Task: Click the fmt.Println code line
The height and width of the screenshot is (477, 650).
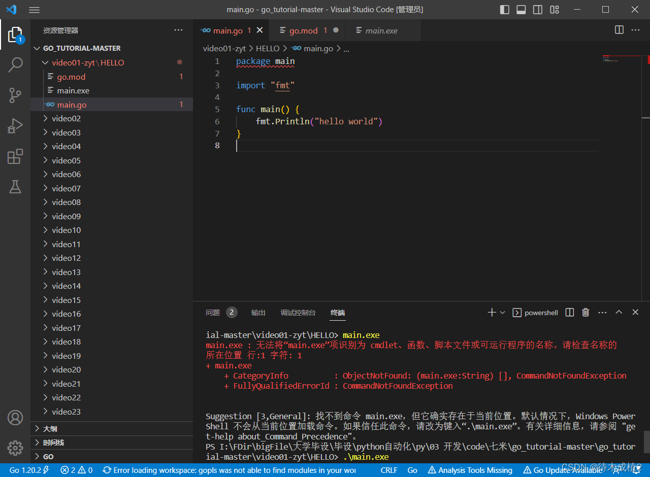Action: coord(319,121)
